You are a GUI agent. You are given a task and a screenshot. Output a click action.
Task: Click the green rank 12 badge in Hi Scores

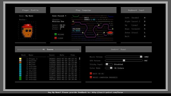coord(20,79)
